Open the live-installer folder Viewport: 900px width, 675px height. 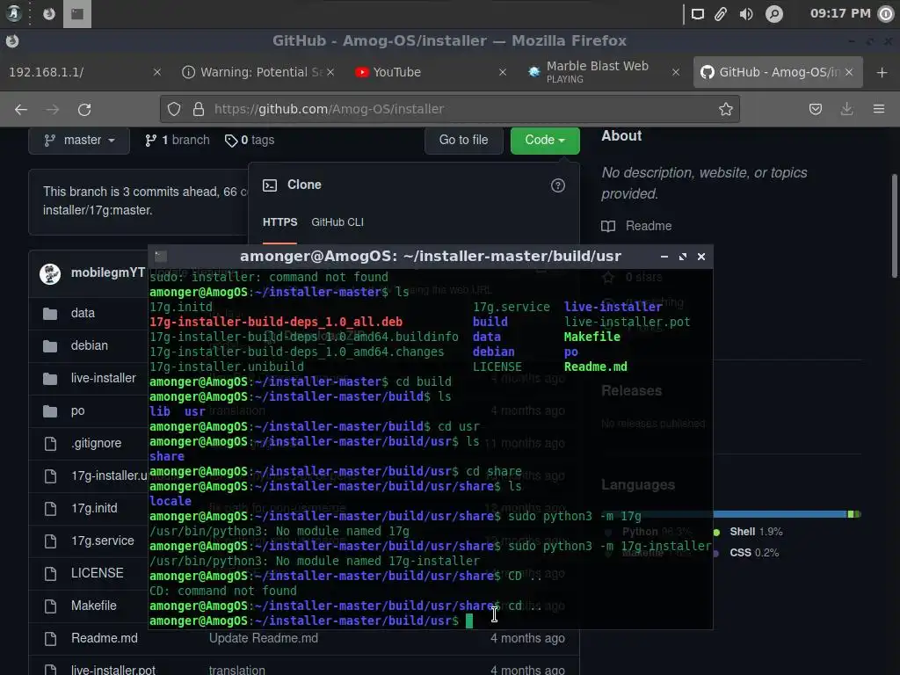[104, 378]
